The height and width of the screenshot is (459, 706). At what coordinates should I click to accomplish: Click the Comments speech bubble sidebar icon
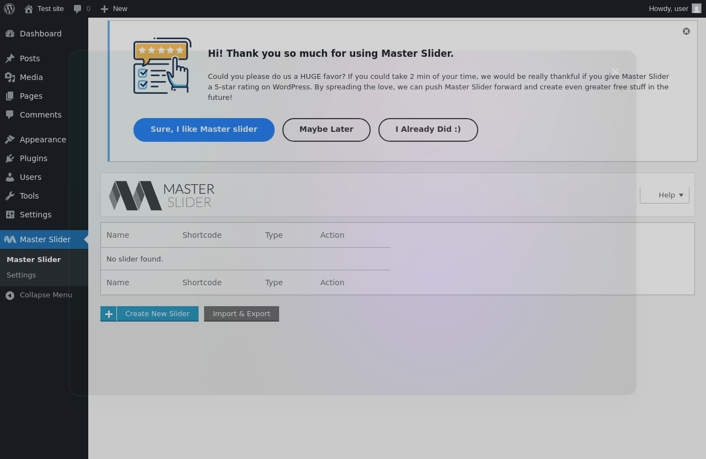(x=10, y=115)
